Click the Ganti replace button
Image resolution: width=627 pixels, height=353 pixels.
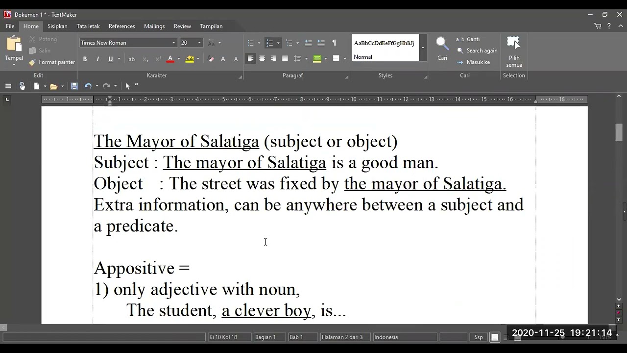click(468, 39)
